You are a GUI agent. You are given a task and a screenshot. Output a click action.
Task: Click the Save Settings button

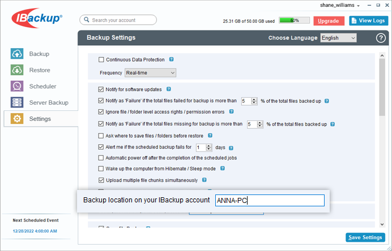(x=365, y=237)
